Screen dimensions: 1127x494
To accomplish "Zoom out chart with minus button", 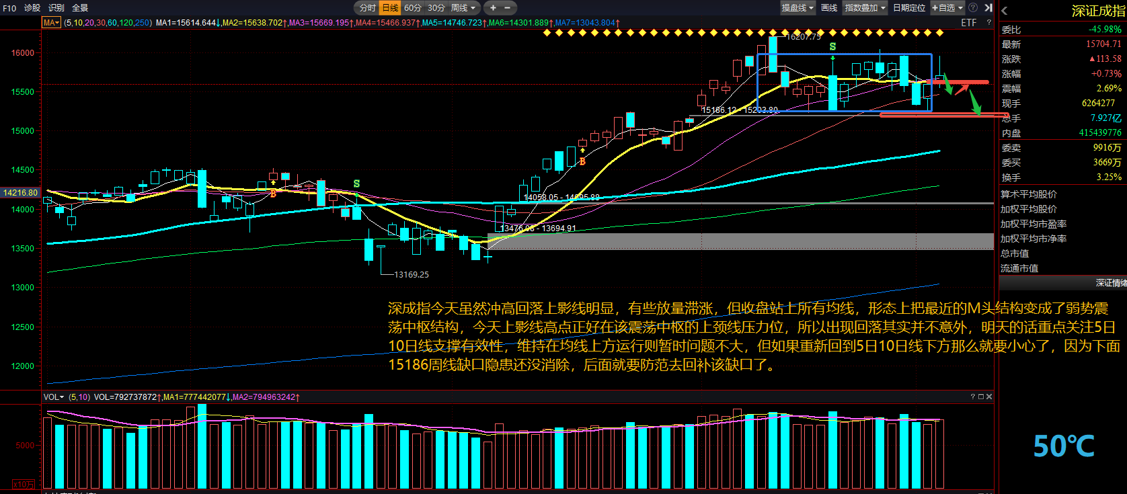I will [x=508, y=8].
